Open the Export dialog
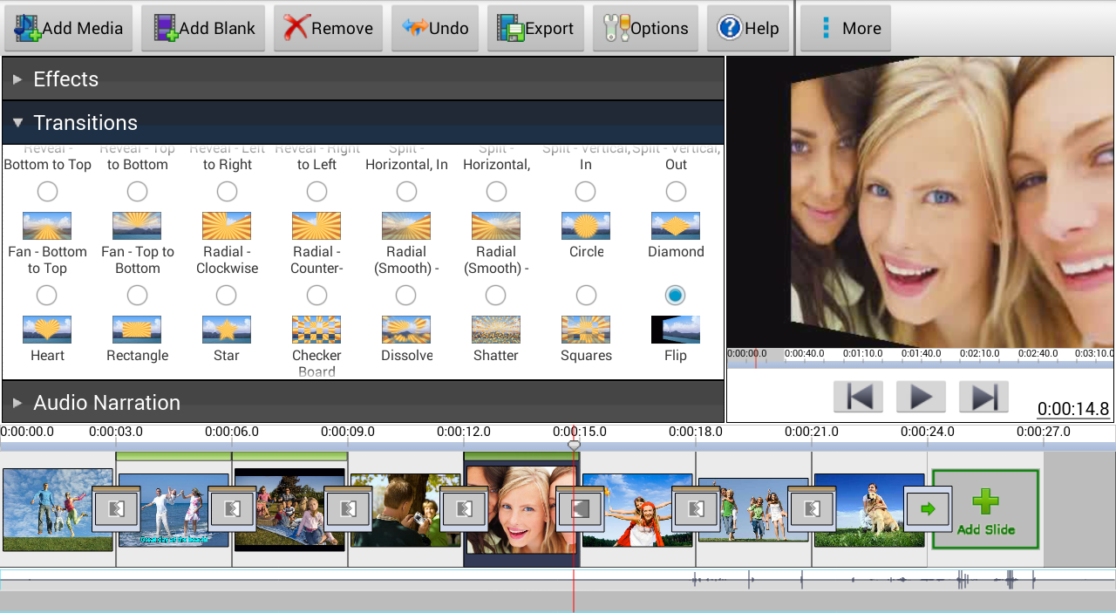 [x=535, y=28]
